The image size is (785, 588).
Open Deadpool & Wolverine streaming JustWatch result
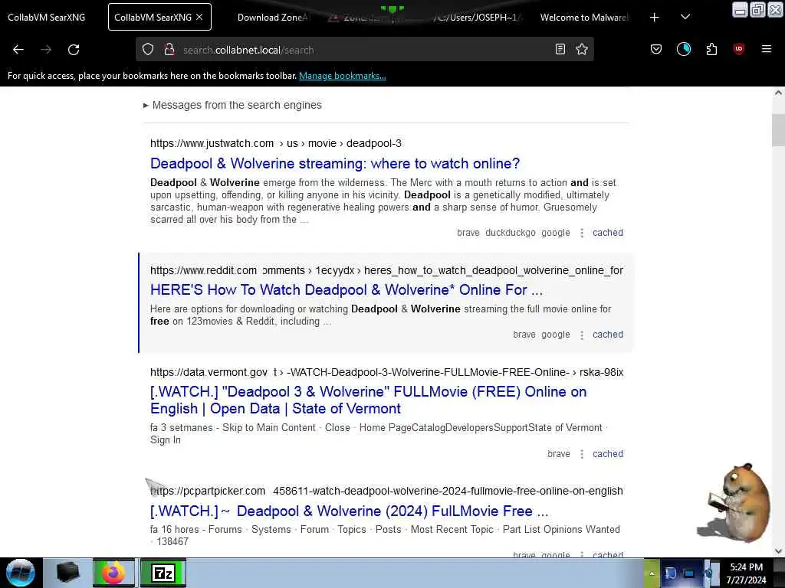coord(335,164)
